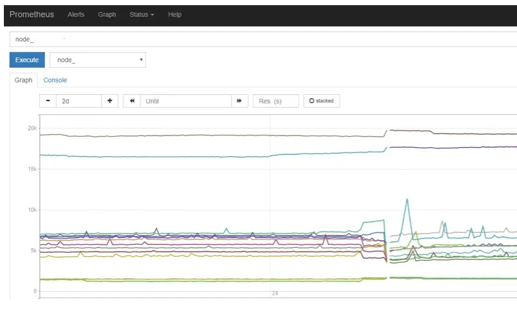517x313 pixels.
Task: Decrease the graph range with minus
Action: pyautogui.click(x=48, y=101)
